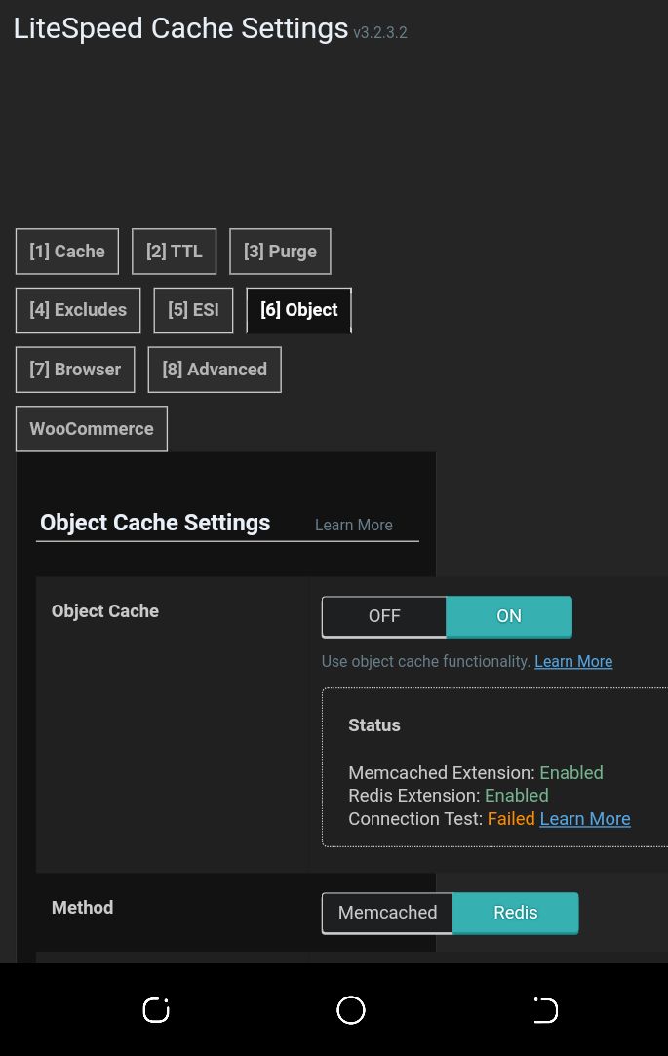This screenshot has width=668, height=1056.
Task: Tap the Android back navigation icon
Action: point(545,1010)
